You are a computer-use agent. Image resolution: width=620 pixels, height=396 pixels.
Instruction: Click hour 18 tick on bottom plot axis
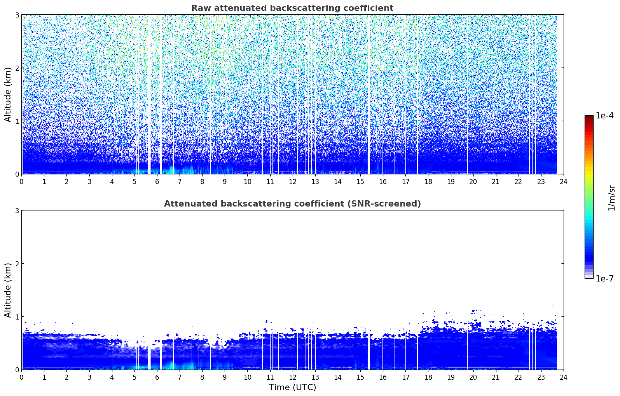pyautogui.click(x=428, y=377)
